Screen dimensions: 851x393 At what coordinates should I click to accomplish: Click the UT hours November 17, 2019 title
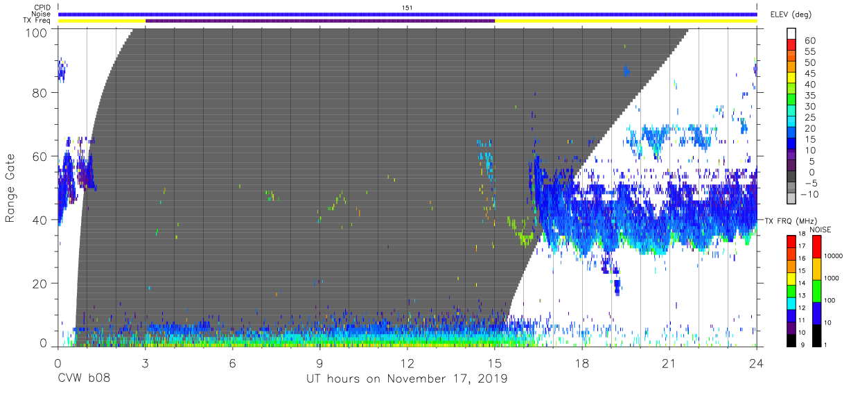(x=407, y=379)
